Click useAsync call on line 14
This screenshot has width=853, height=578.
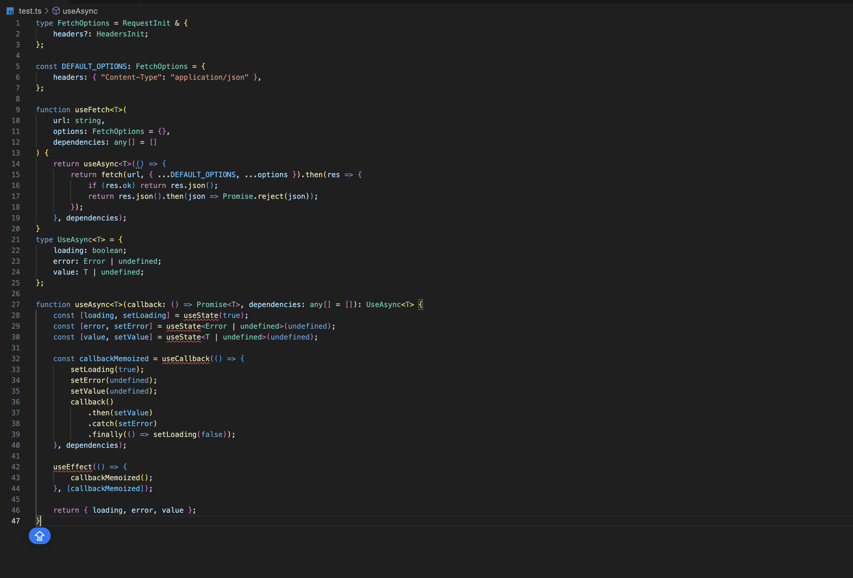(x=101, y=163)
